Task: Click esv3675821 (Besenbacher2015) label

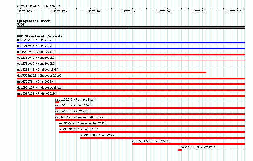Action: [83, 123]
